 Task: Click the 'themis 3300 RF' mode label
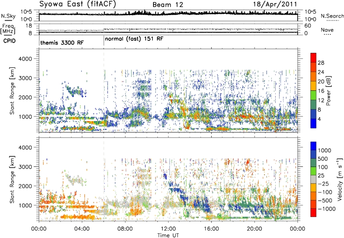point(62,43)
